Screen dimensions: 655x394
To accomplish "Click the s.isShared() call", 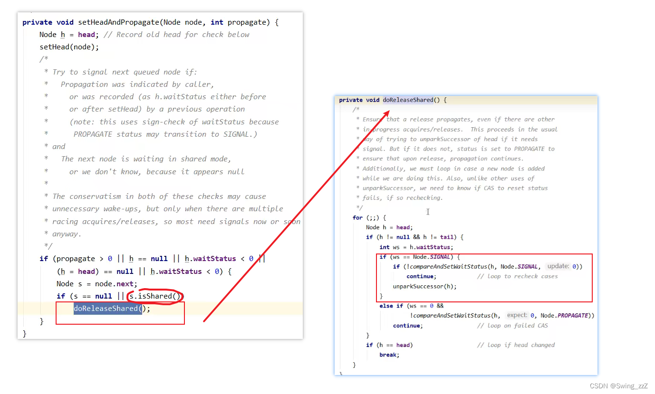I will pos(156,296).
